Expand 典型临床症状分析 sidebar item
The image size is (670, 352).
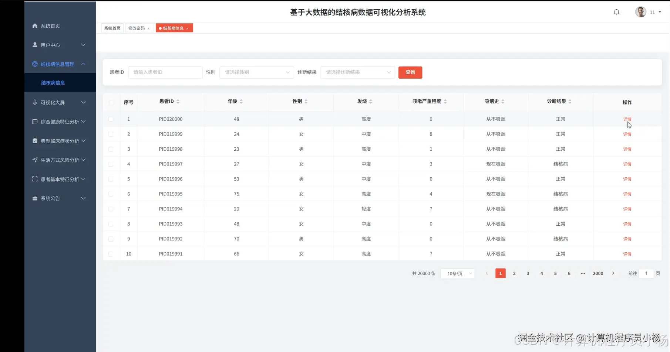pos(60,141)
